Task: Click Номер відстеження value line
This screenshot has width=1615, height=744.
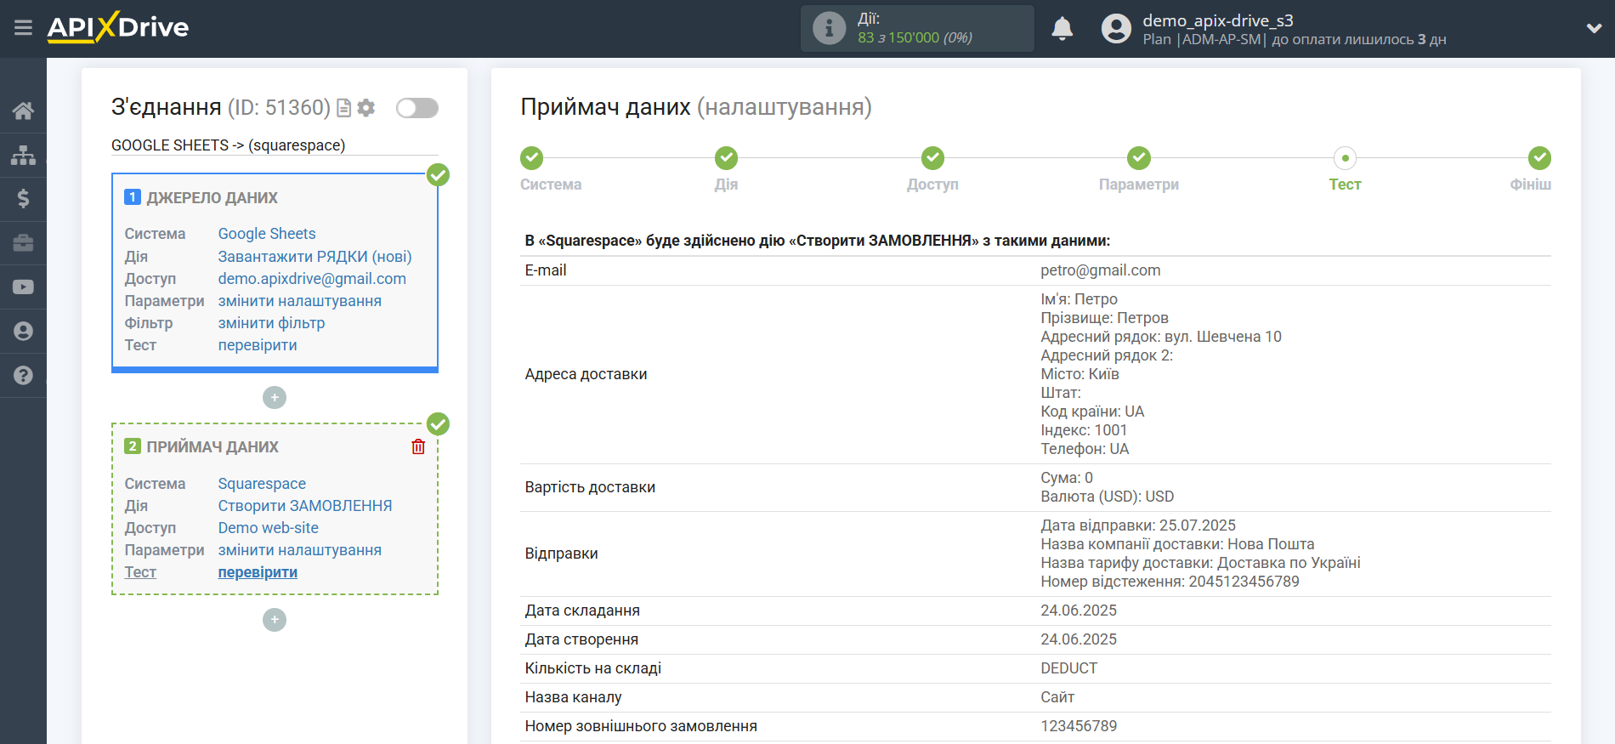Action: 1170,582
